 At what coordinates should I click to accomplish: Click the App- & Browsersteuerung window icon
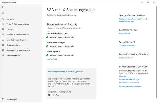3,40
